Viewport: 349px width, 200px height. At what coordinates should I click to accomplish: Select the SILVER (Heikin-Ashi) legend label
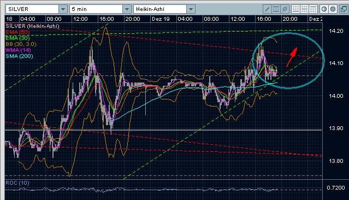[x=32, y=26]
